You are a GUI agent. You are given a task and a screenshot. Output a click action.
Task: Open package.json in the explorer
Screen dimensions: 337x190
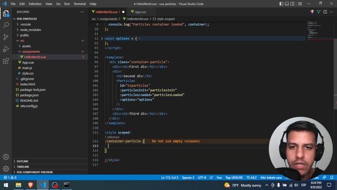click(x=29, y=95)
